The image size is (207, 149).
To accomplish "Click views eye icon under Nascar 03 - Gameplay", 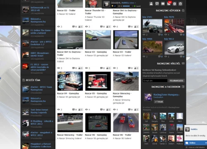I will (87, 68).
